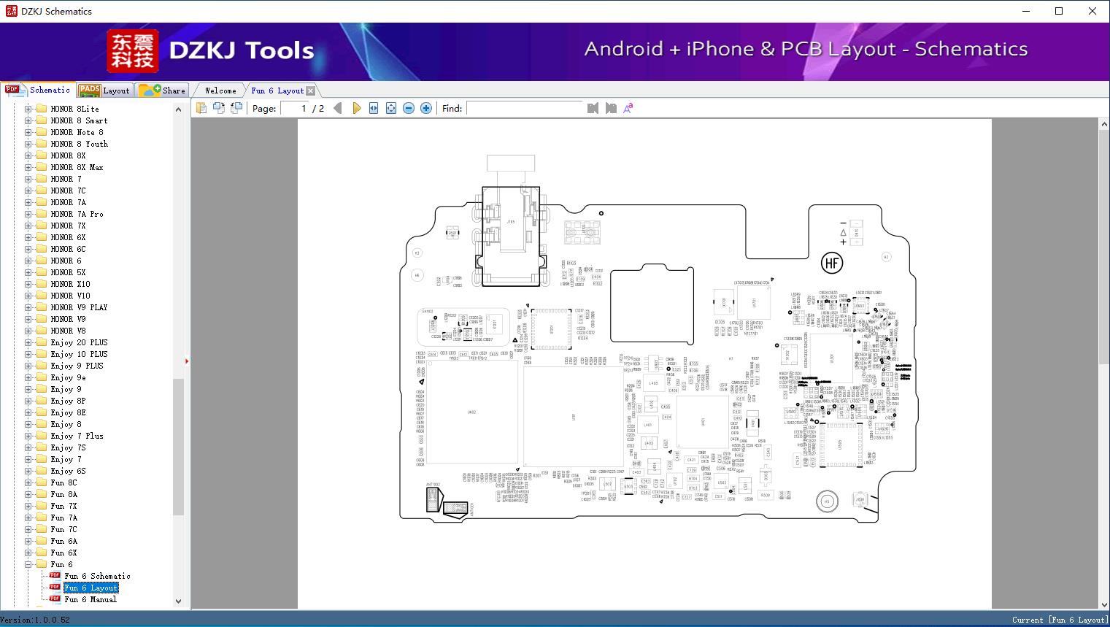Open the Fun 6 Schematic PDF
The height and width of the screenshot is (627, 1110).
97,576
